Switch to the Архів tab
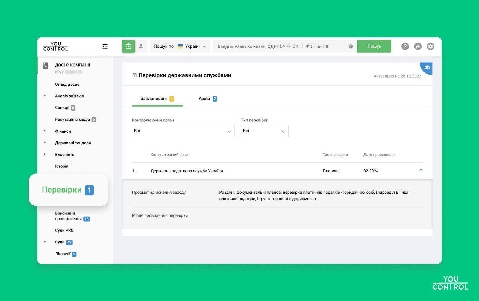The width and height of the screenshot is (479, 301). point(207,98)
